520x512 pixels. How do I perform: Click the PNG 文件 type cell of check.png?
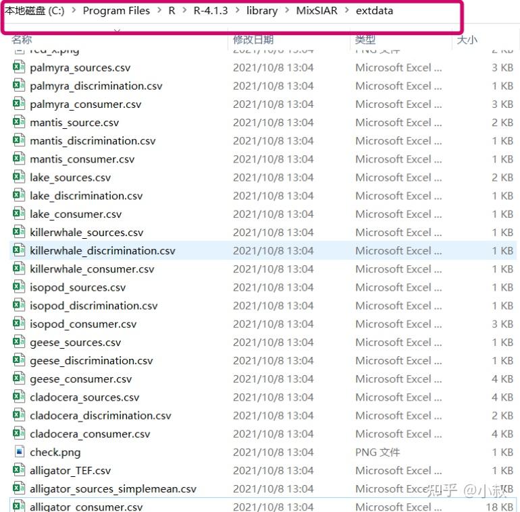tap(378, 453)
